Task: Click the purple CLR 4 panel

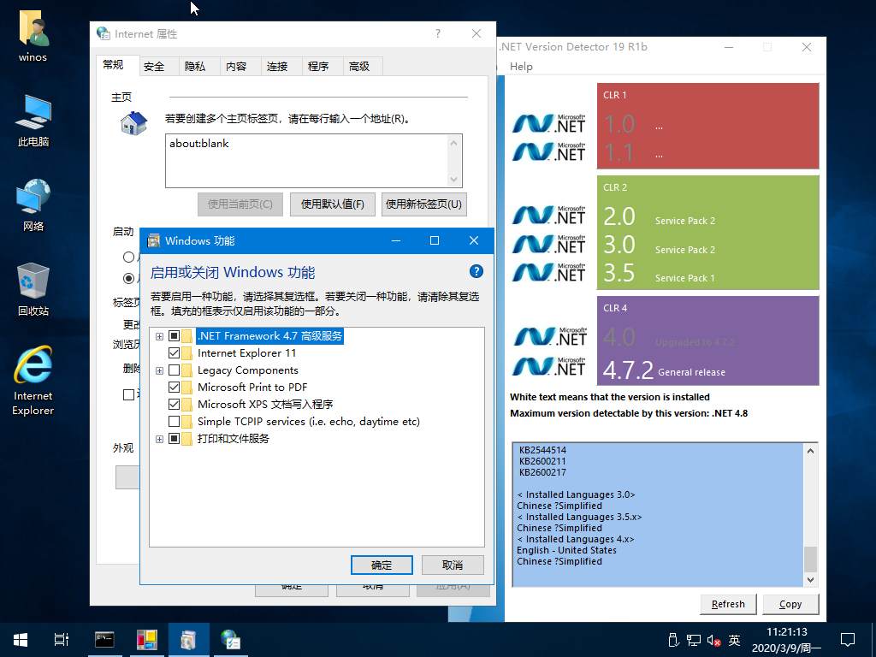Action: tap(707, 340)
